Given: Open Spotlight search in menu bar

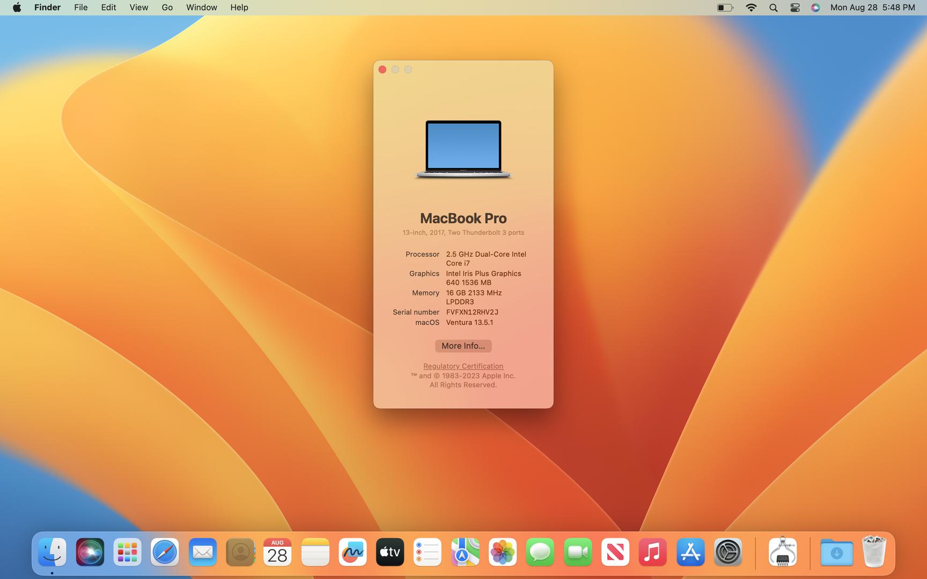Looking at the screenshot, I should click(774, 8).
